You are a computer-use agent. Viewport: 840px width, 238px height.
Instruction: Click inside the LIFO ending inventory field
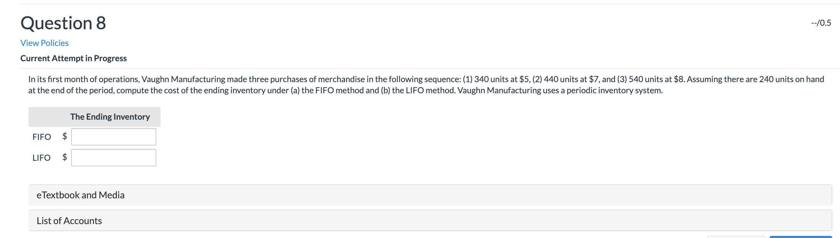113,157
